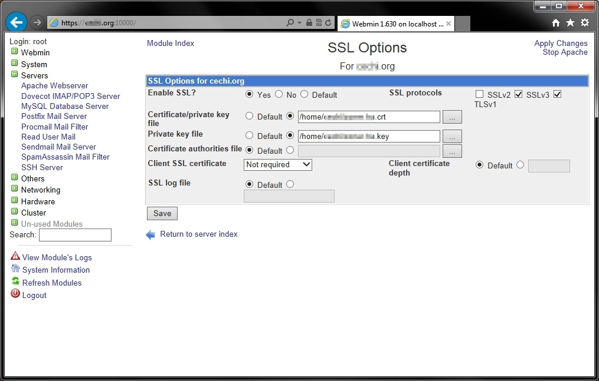This screenshot has height=381, width=599.
Task: Click the Return to server index arrow icon
Action: (150, 235)
